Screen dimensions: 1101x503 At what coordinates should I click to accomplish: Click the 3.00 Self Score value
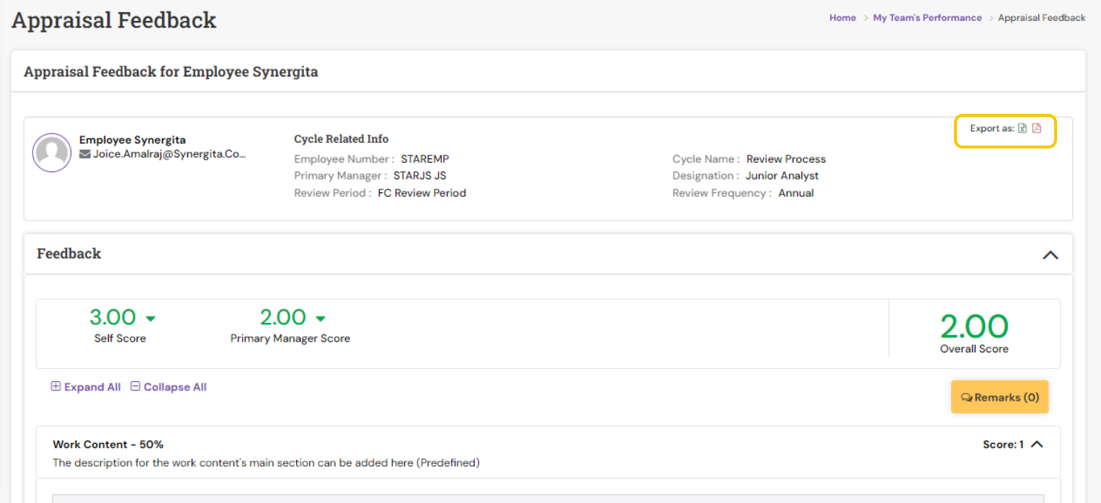(112, 317)
